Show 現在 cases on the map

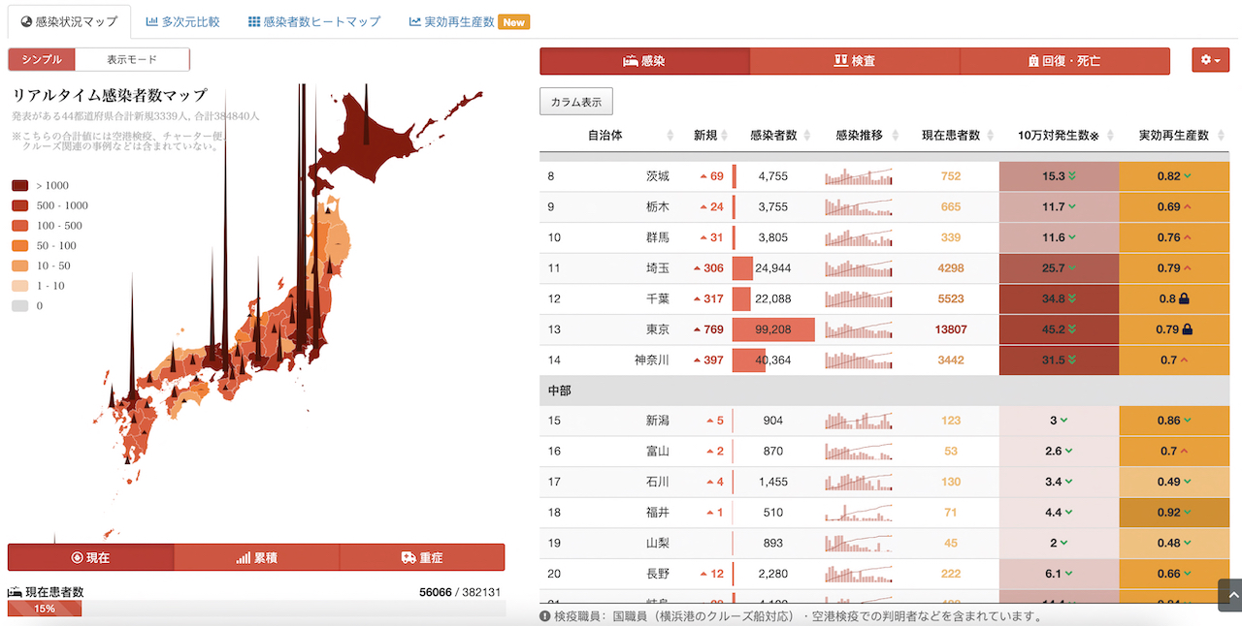tap(90, 557)
